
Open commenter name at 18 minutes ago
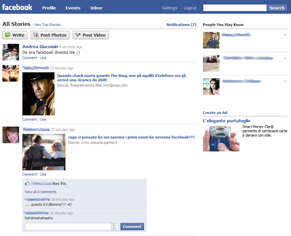tap(37, 199)
